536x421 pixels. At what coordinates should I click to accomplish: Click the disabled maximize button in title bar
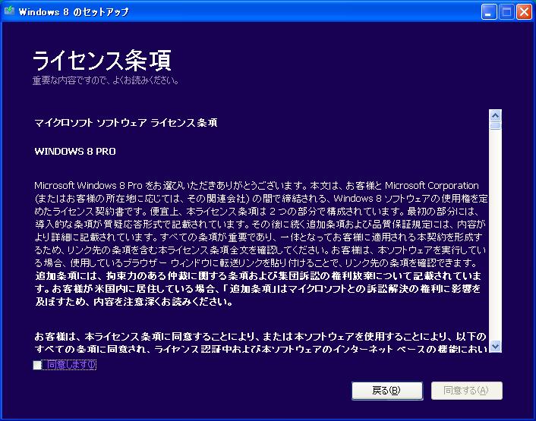tap(506, 12)
